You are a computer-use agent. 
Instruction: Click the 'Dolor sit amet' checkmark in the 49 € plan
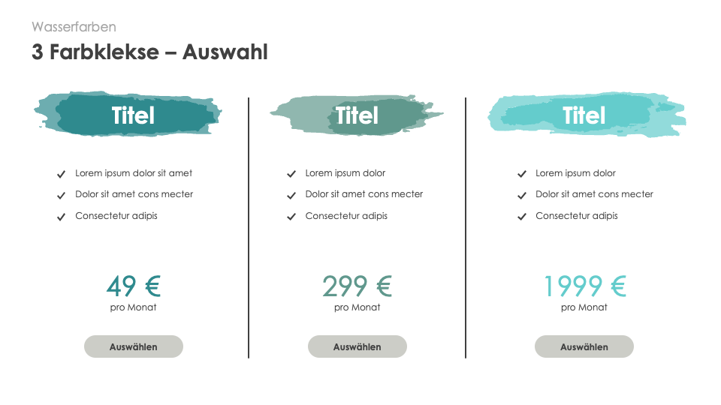[x=62, y=195]
